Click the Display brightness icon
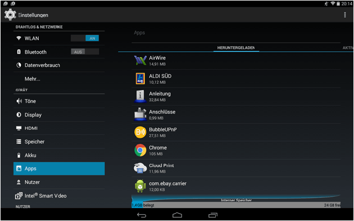 click(19, 115)
